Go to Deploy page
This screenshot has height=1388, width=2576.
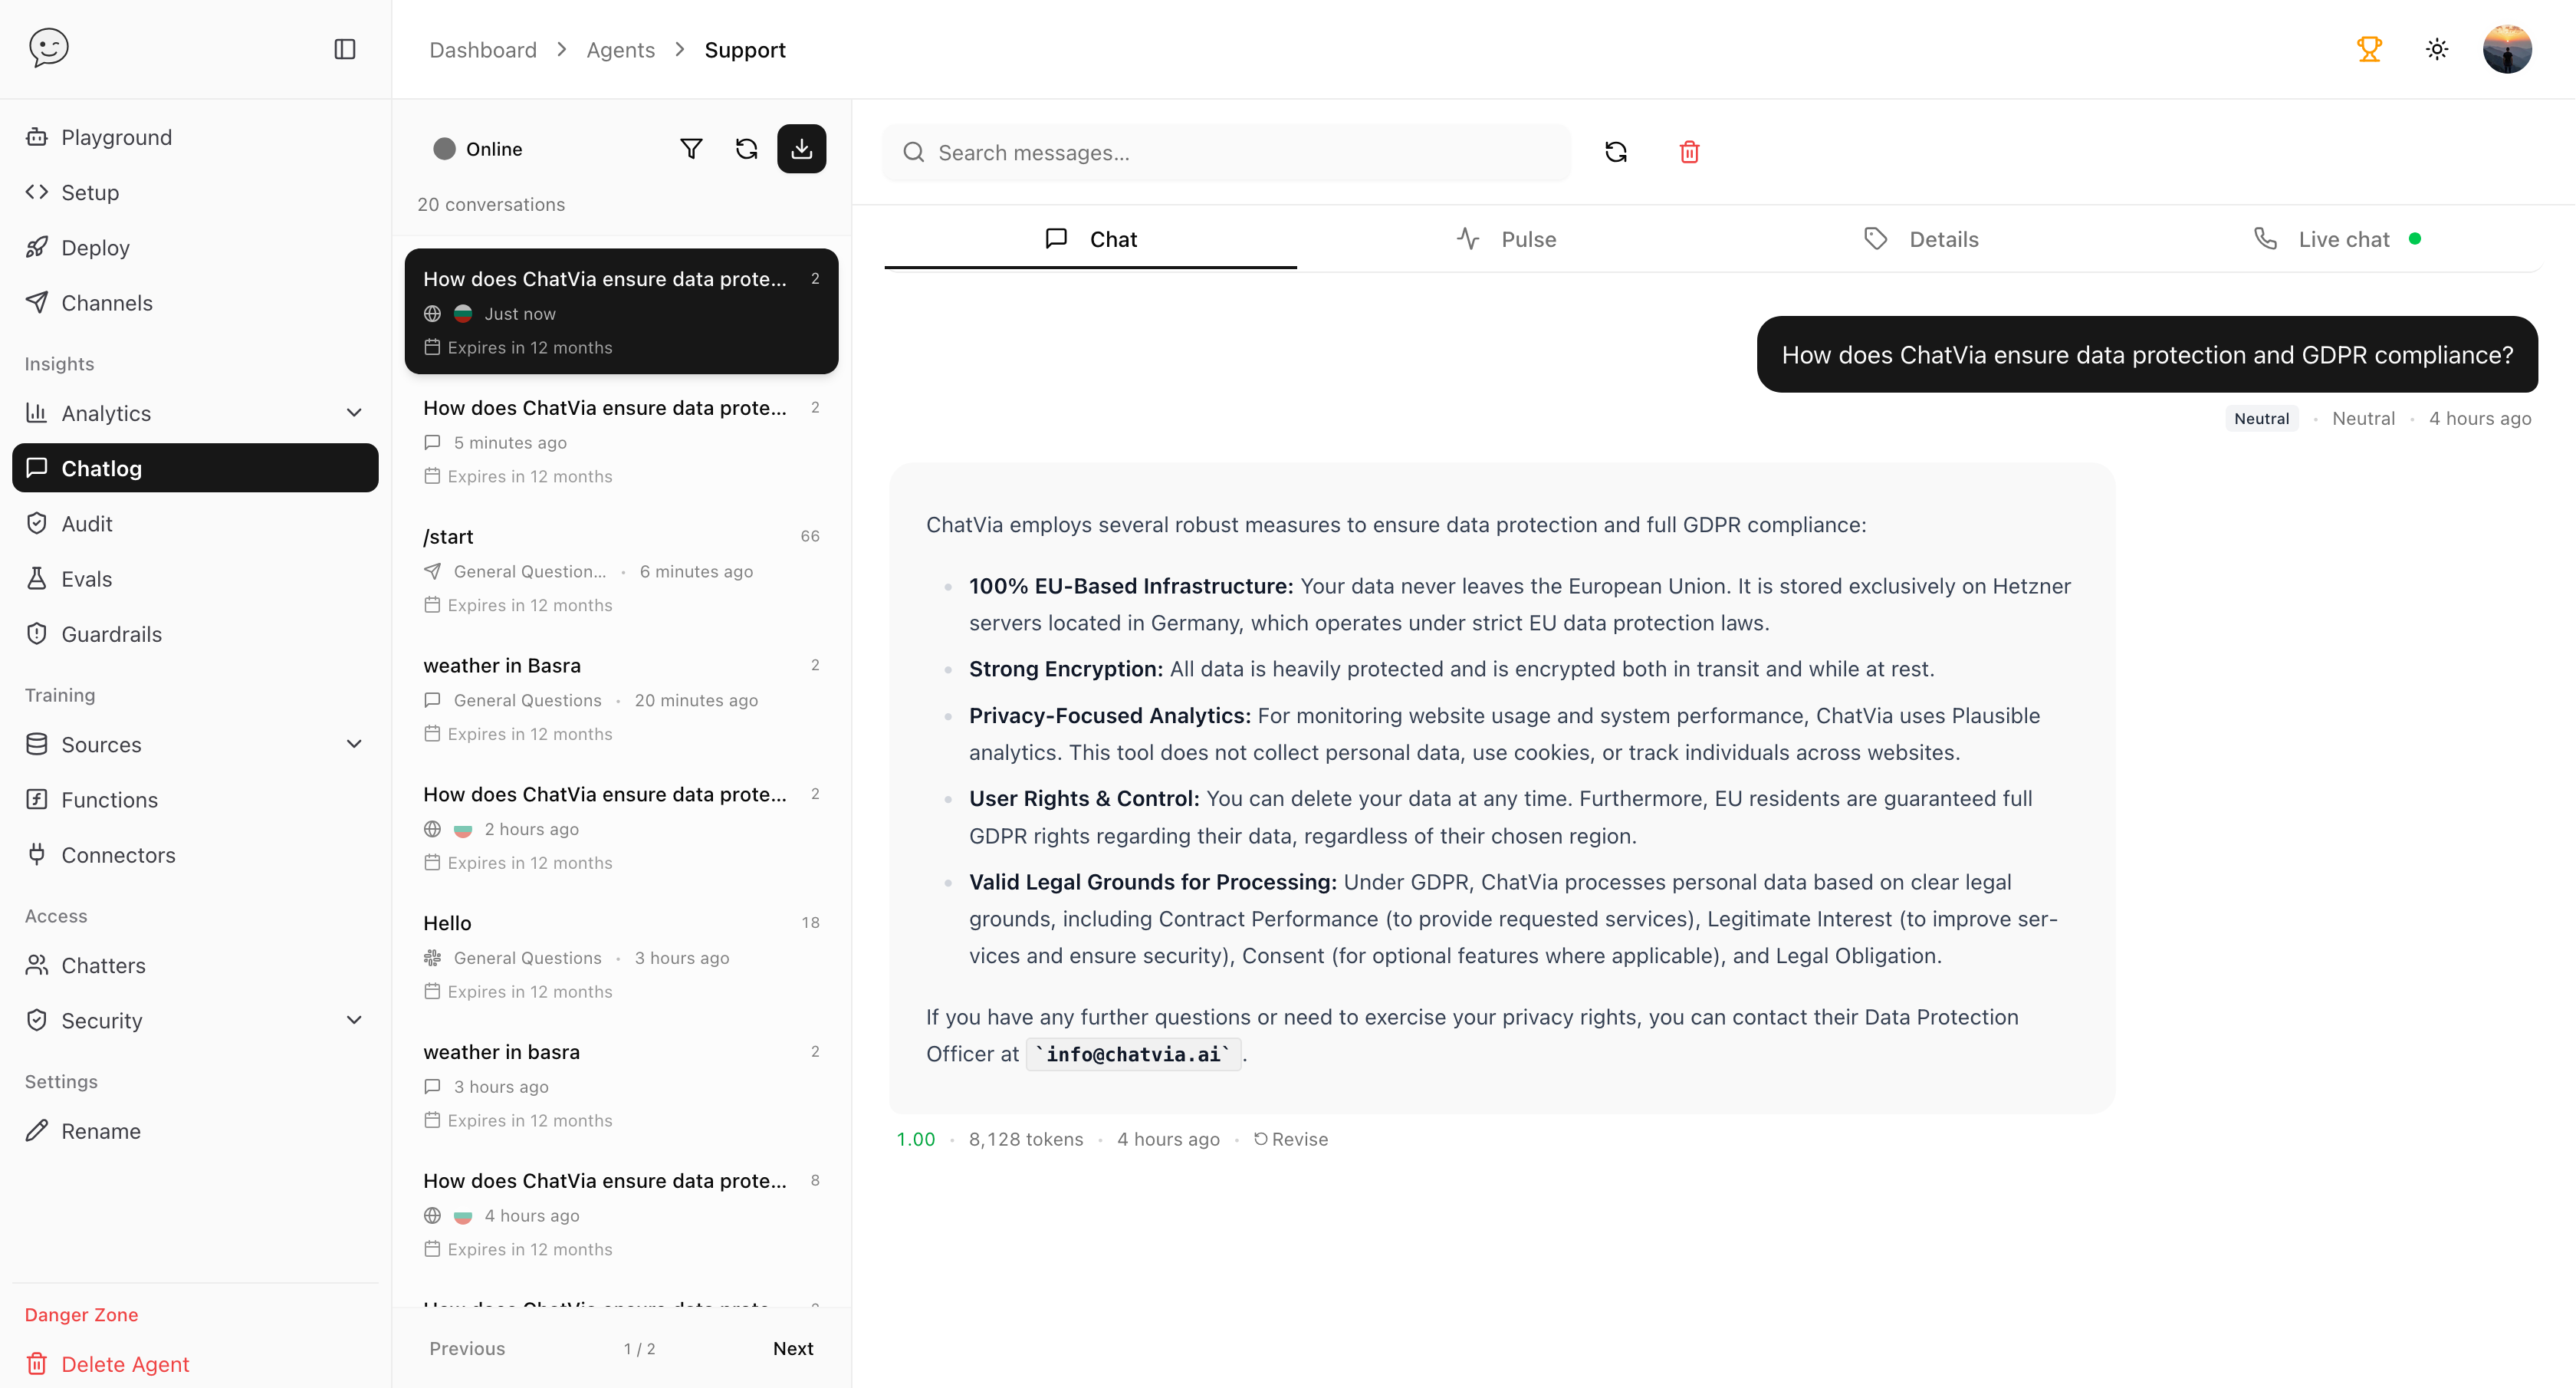coord(195,247)
